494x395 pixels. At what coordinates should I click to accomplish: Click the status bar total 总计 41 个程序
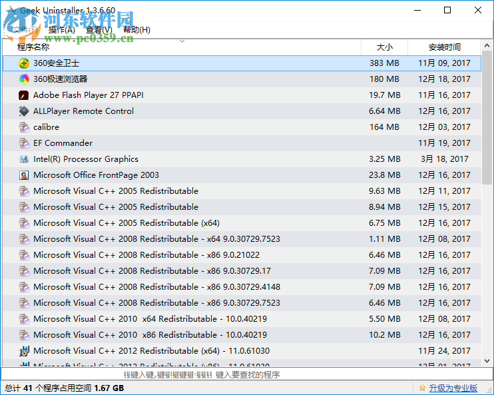(x=65, y=388)
